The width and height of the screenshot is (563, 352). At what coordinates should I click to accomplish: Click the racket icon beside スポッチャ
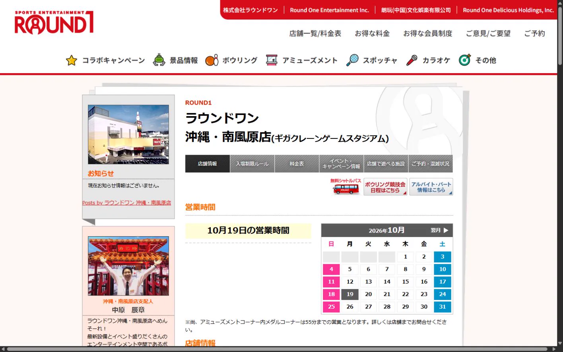click(x=352, y=60)
